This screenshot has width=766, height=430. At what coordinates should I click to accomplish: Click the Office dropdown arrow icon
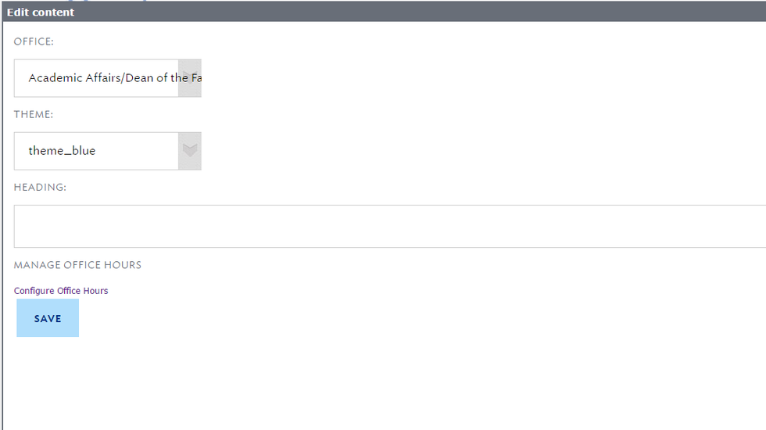pyautogui.click(x=190, y=77)
